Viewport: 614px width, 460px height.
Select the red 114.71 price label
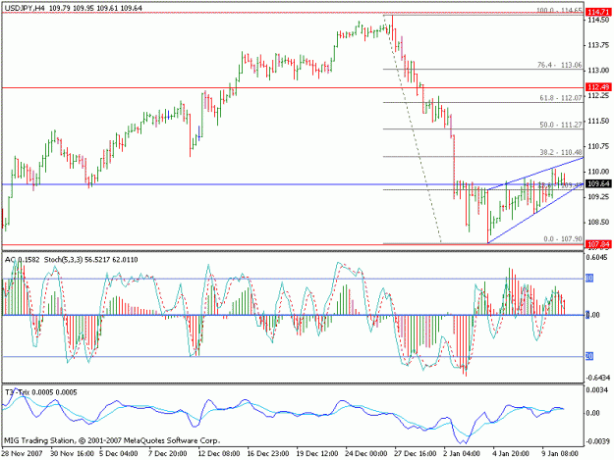[598, 13]
